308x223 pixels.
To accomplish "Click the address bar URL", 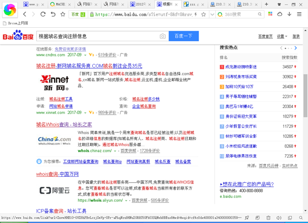I will pyautogui.click(x=144, y=14).
